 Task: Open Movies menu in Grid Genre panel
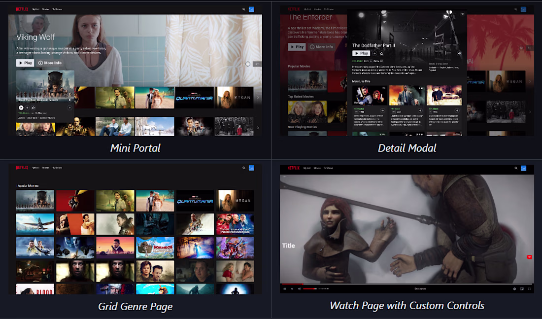46,168
